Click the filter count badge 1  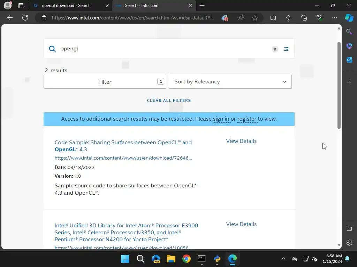click(161, 81)
